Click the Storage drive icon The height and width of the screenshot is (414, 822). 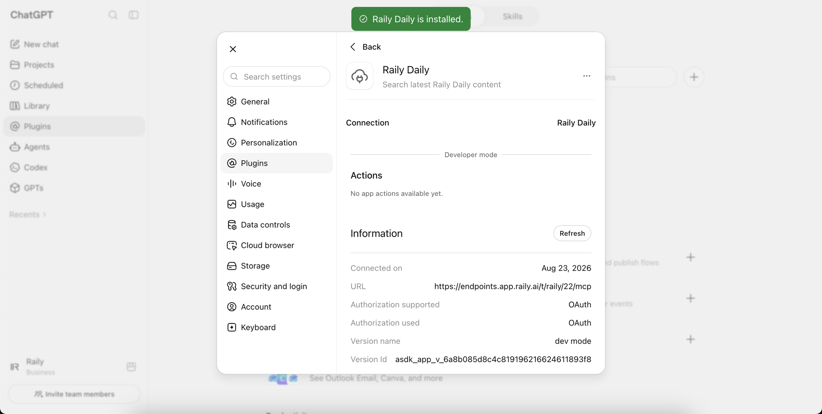pos(232,266)
